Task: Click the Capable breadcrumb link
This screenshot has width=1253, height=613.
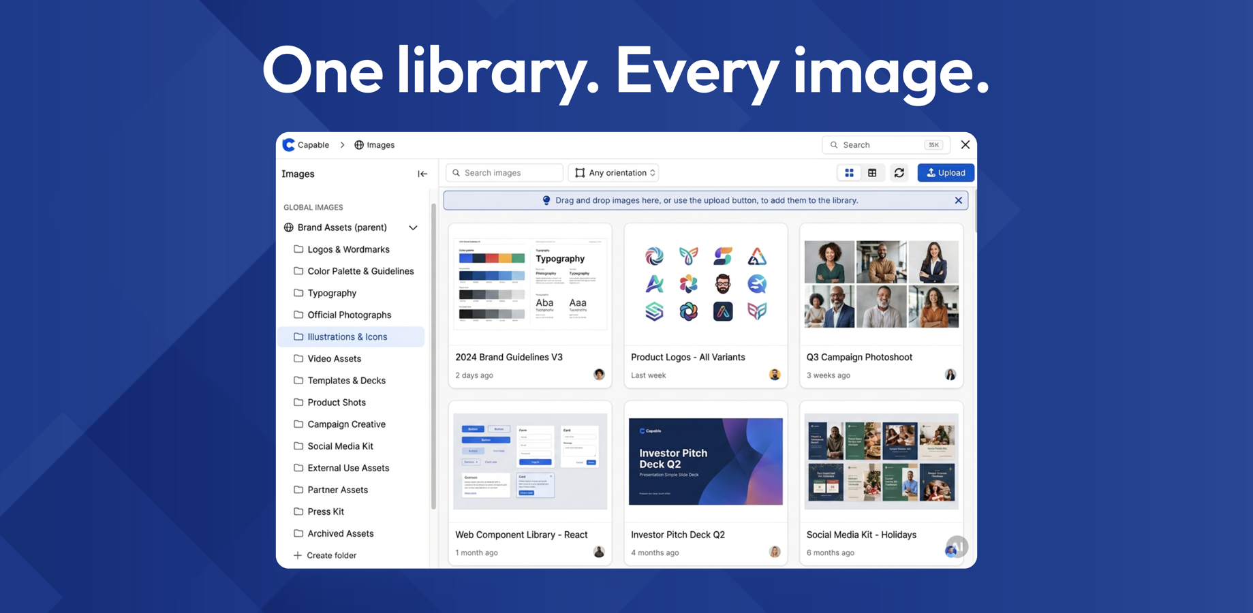Action: click(313, 145)
